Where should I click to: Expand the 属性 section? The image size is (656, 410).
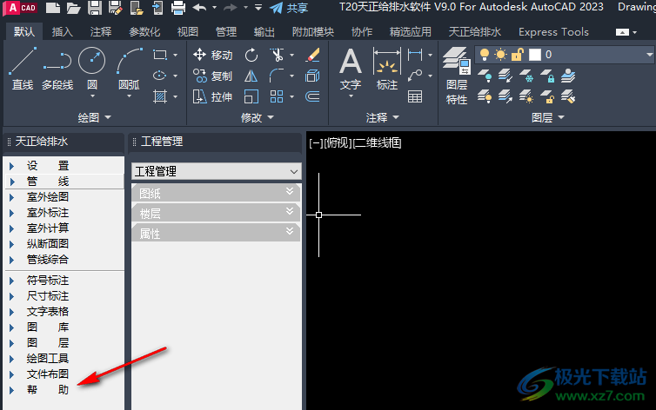tap(216, 234)
